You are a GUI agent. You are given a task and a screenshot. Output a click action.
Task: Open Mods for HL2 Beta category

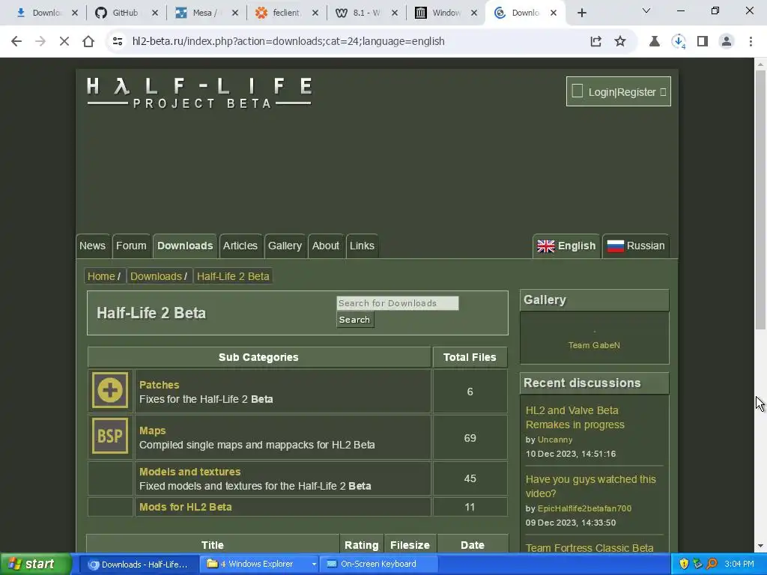coord(186,507)
